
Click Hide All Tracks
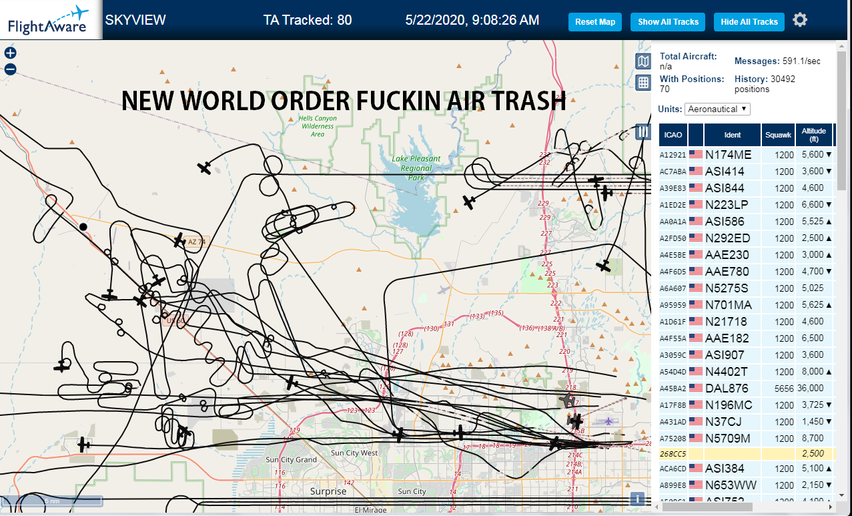tap(749, 21)
